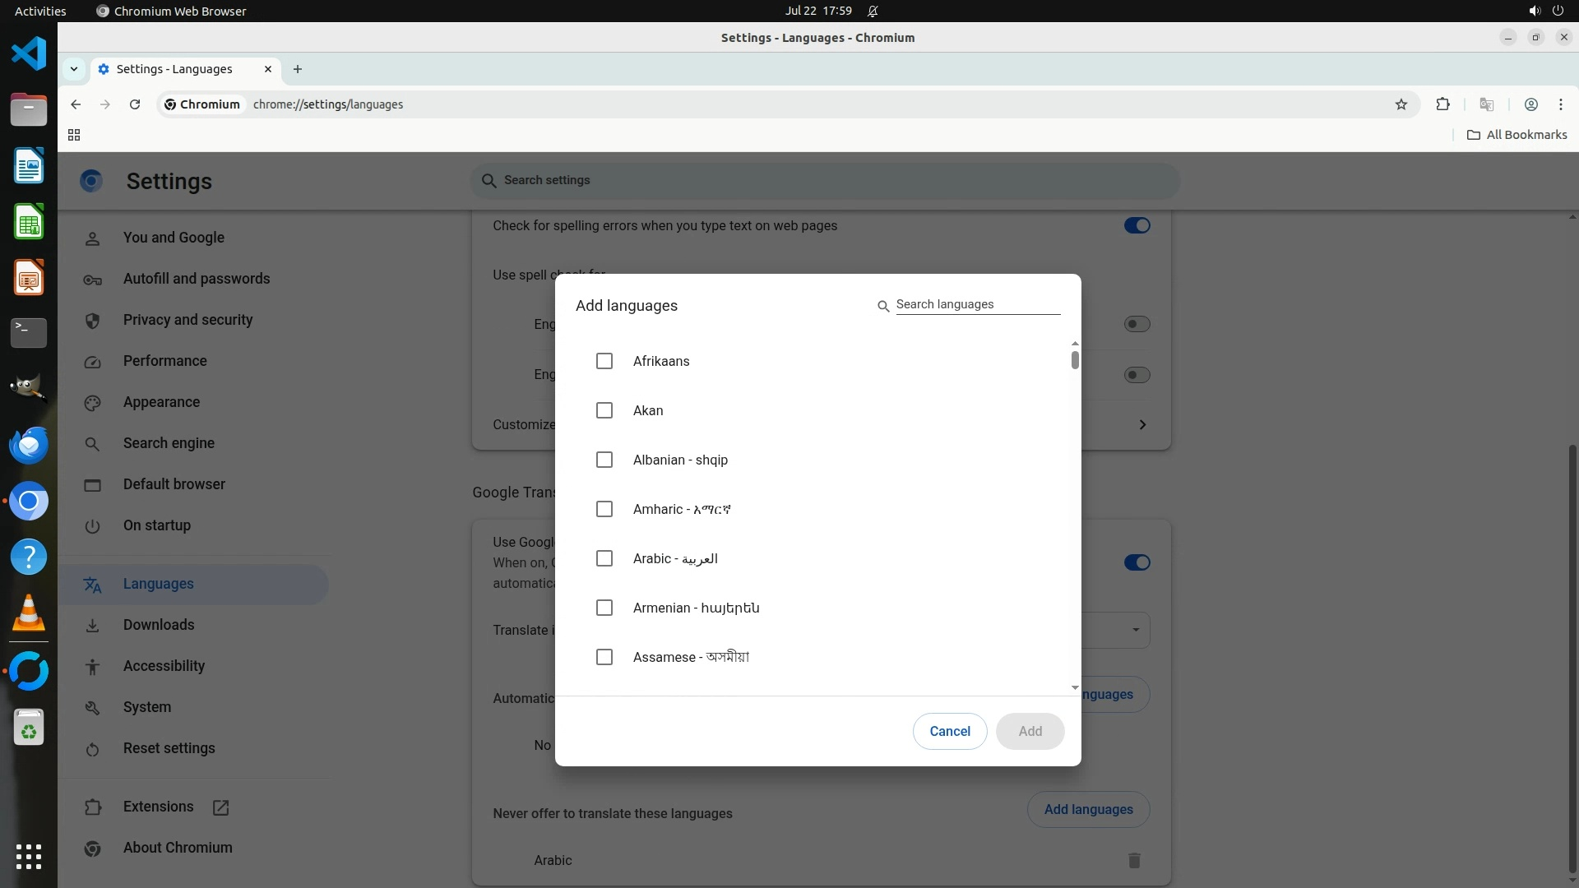The image size is (1579, 888).
Task: Click the apps grid icon in the bookmarks bar
Action: click(x=74, y=135)
